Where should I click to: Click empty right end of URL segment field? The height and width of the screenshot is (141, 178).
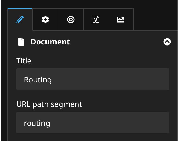[x=151, y=123]
